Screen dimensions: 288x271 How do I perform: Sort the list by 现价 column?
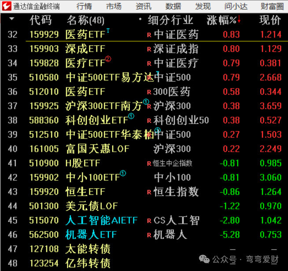(270, 20)
